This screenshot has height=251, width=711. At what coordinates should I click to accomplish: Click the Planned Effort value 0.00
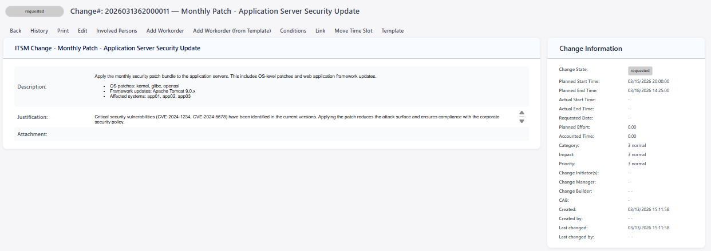pyautogui.click(x=632, y=127)
